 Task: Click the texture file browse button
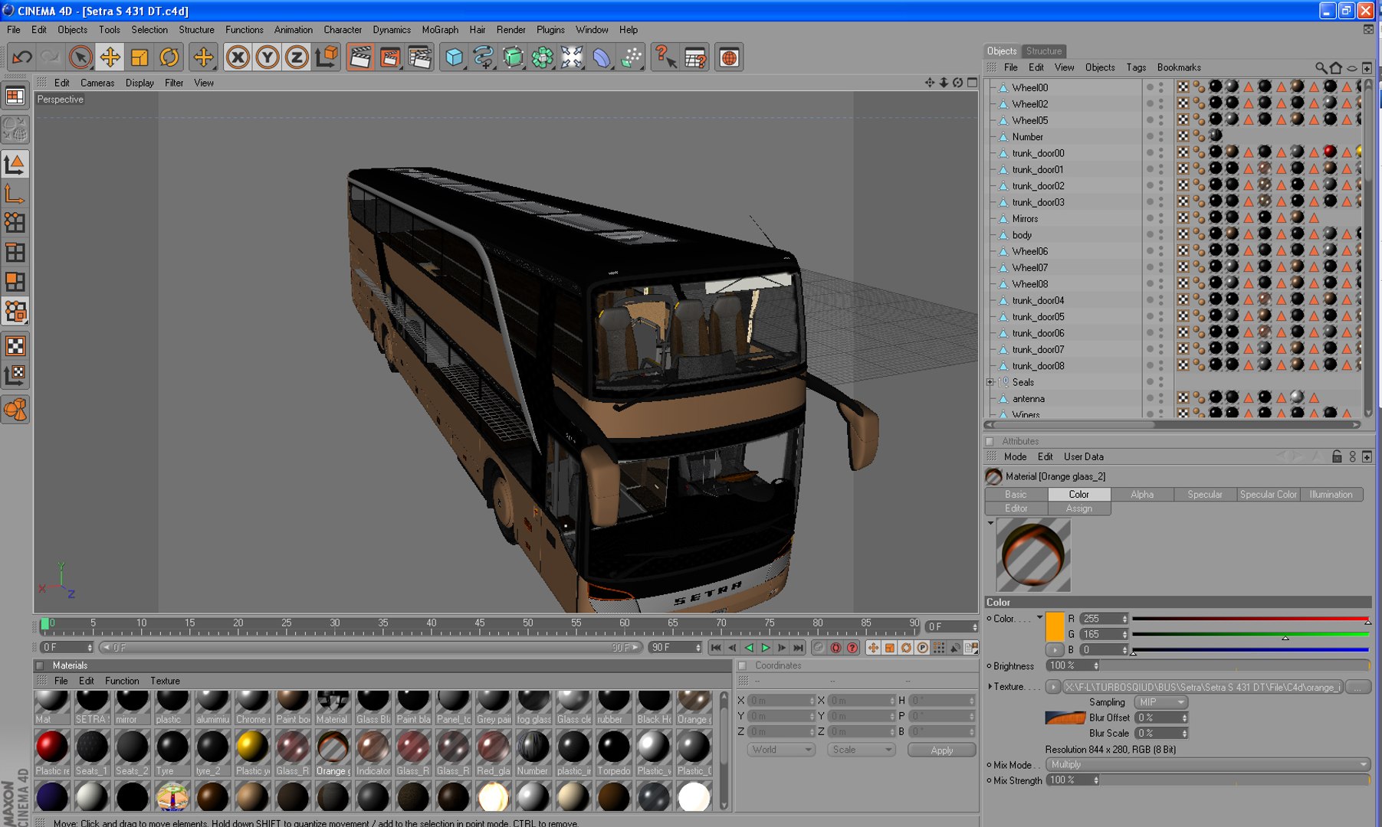(1357, 687)
